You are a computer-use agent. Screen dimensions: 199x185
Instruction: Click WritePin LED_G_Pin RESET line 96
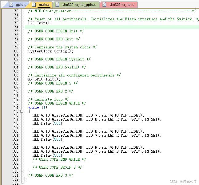pyautogui.click(x=88, y=115)
